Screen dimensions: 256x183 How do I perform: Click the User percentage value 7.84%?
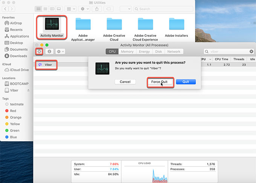[114, 169]
